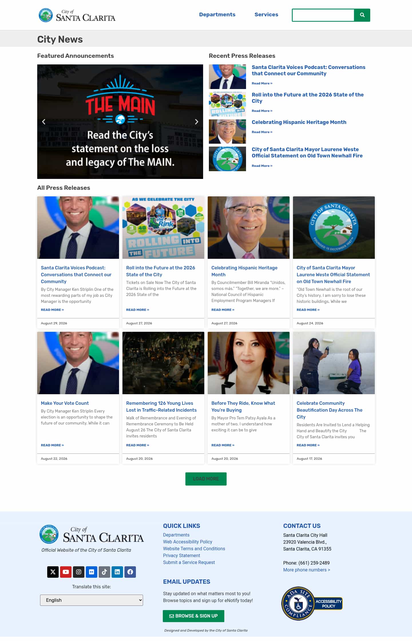Image resolution: width=412 pixels, height=641 pixels.
Task: Click the Browse & Sign Up button
Action: click(x=193, y=616)
